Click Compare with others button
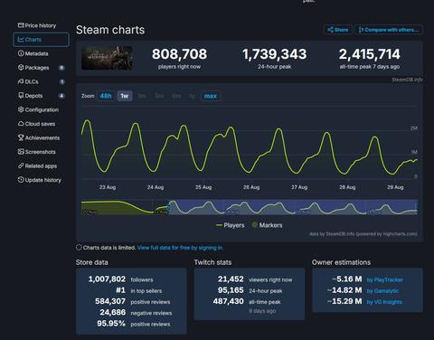This screenshot has width=434, height=340. click(388, 30)
